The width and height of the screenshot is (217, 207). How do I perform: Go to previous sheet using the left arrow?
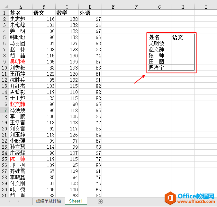click(x=9, y=201)
